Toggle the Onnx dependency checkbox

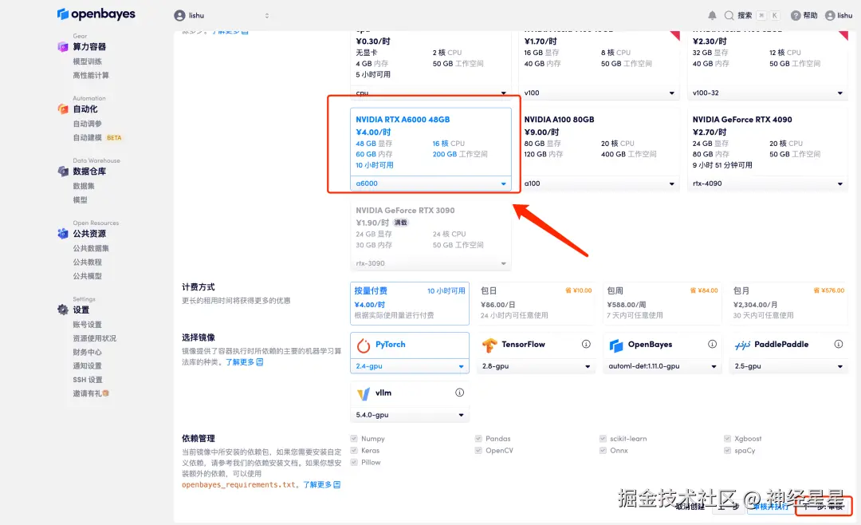603,450
